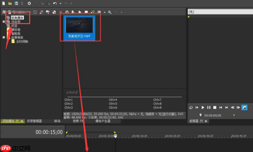The width and height of the screenshot is (253, 152).
Task: Click the 00:00:19;29 mark on timeline ruler
Action: [140, 136]
